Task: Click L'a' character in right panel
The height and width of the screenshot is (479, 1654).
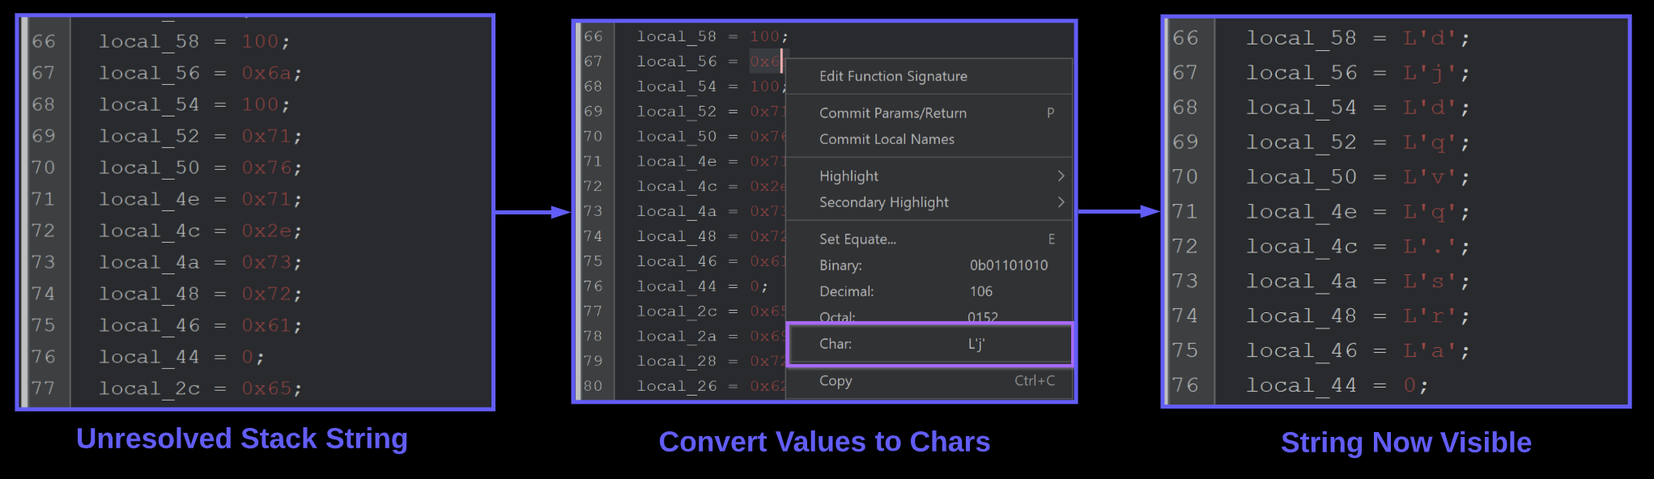Action: 1430,351
